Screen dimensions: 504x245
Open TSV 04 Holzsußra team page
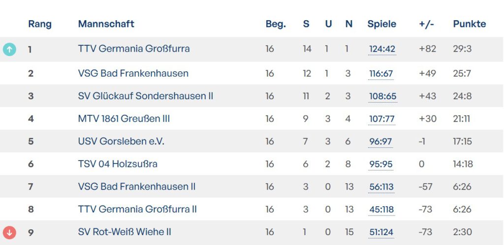(118, 164)
